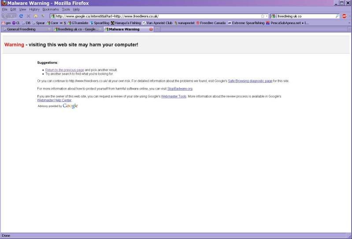Open the vanapneist bookmark
This screenshot has height=239, width=352.
pyautogui.click(x=184, y=23)
